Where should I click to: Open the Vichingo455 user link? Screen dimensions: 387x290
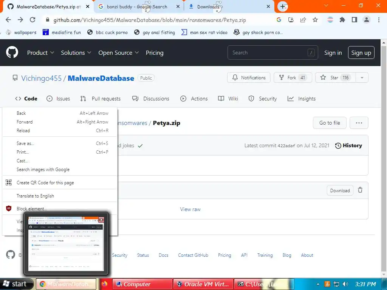point(41,78)
